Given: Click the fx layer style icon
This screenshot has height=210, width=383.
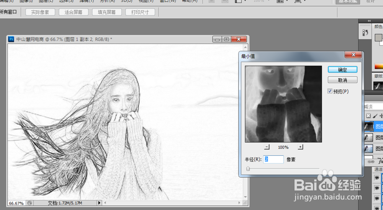Looking at the screenshot, I should [x=380, y=162].
